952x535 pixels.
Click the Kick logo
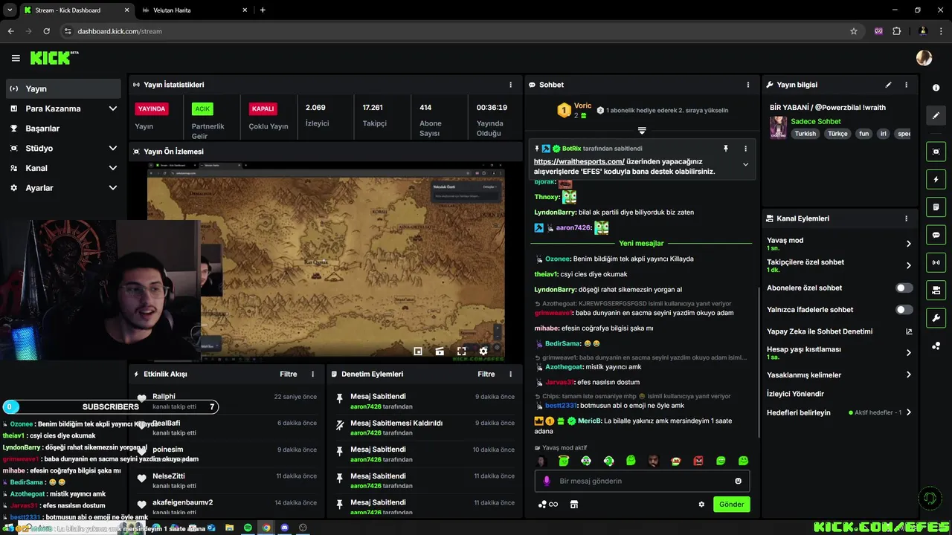click(x=54, y=57)
